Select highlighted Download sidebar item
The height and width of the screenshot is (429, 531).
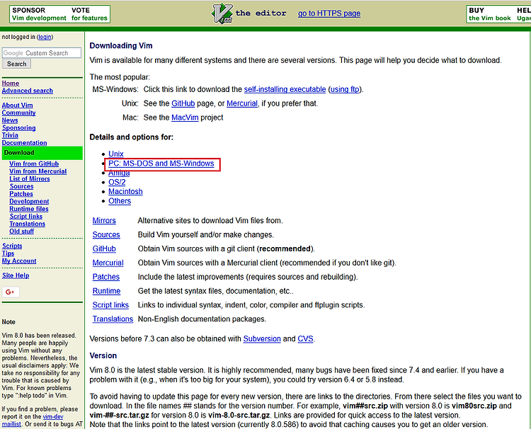[42, 153]
